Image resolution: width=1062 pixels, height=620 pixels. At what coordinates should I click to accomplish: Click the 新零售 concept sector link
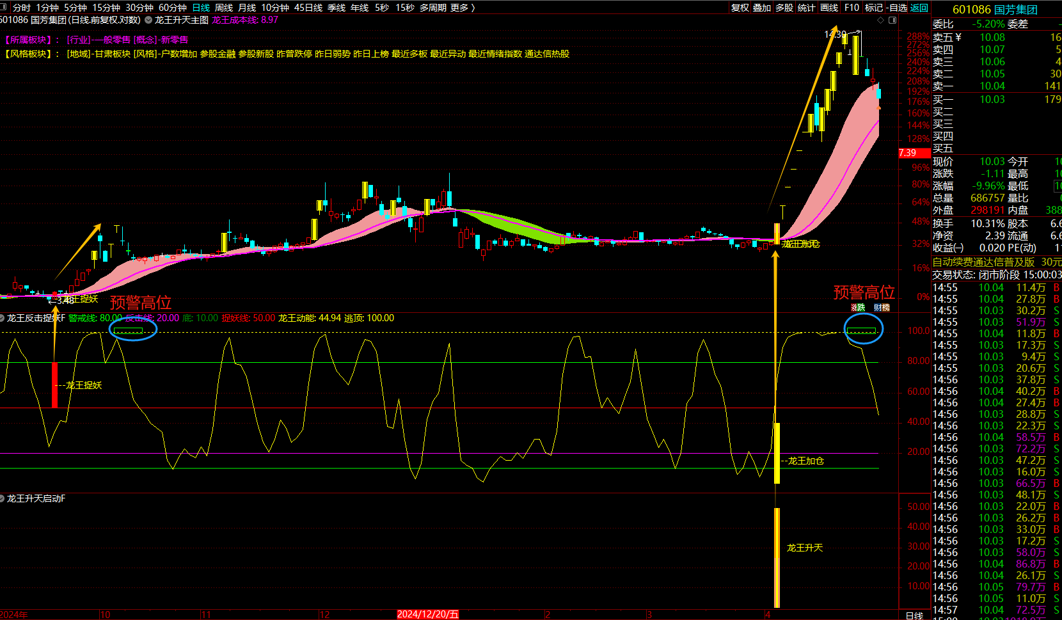[174, 40]
